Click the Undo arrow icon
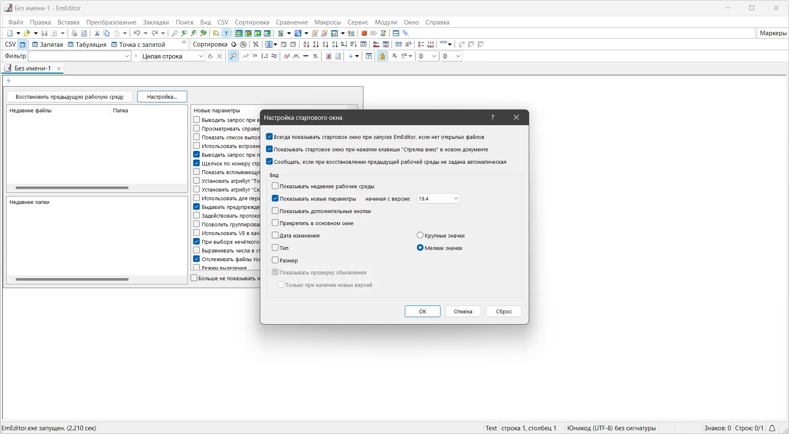 [137, 33]
